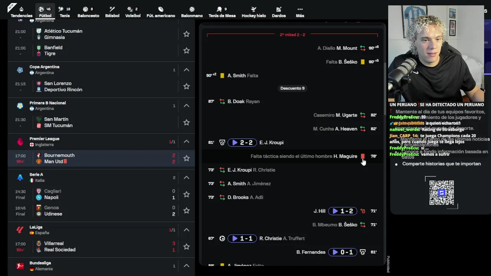Favorite Atlético Tucumán vs Gimnasia match
491x276 pixels.
pyautogui.click(x=186, y=34)
